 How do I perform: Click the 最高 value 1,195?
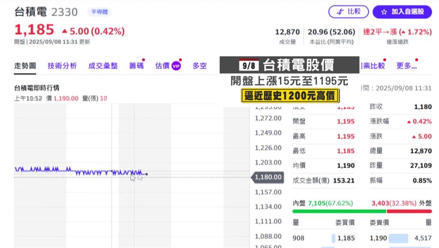346,136
